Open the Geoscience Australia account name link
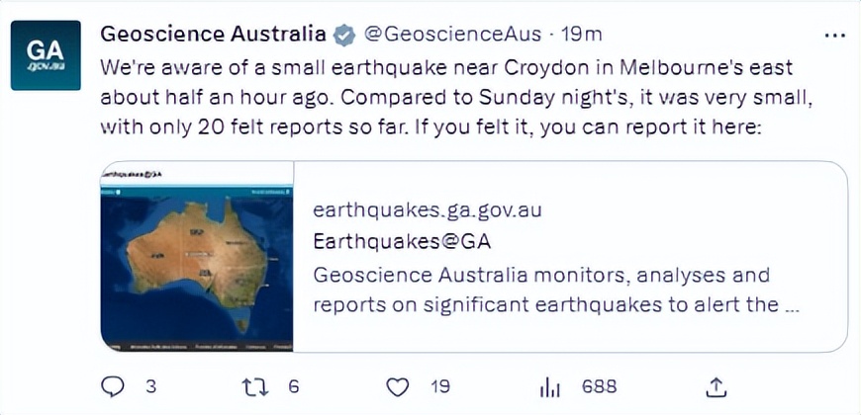The image size is (861, 415). pos(213,34)
